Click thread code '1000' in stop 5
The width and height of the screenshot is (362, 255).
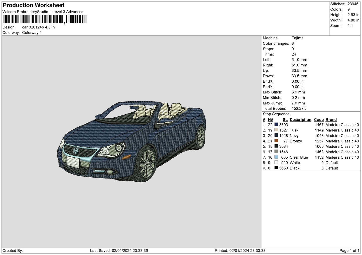tap(319, 146)
